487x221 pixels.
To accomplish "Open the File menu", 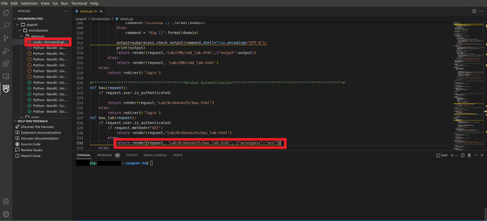I will (4, 3).
